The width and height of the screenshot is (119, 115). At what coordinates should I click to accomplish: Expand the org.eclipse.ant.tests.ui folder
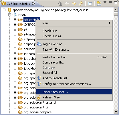15,102
